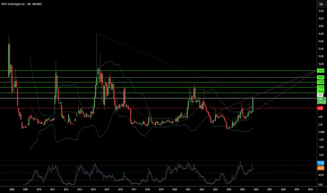Click the blue 91,30 oscillator value label
This screenshot has width=327, height=193.
pos(321,163)
